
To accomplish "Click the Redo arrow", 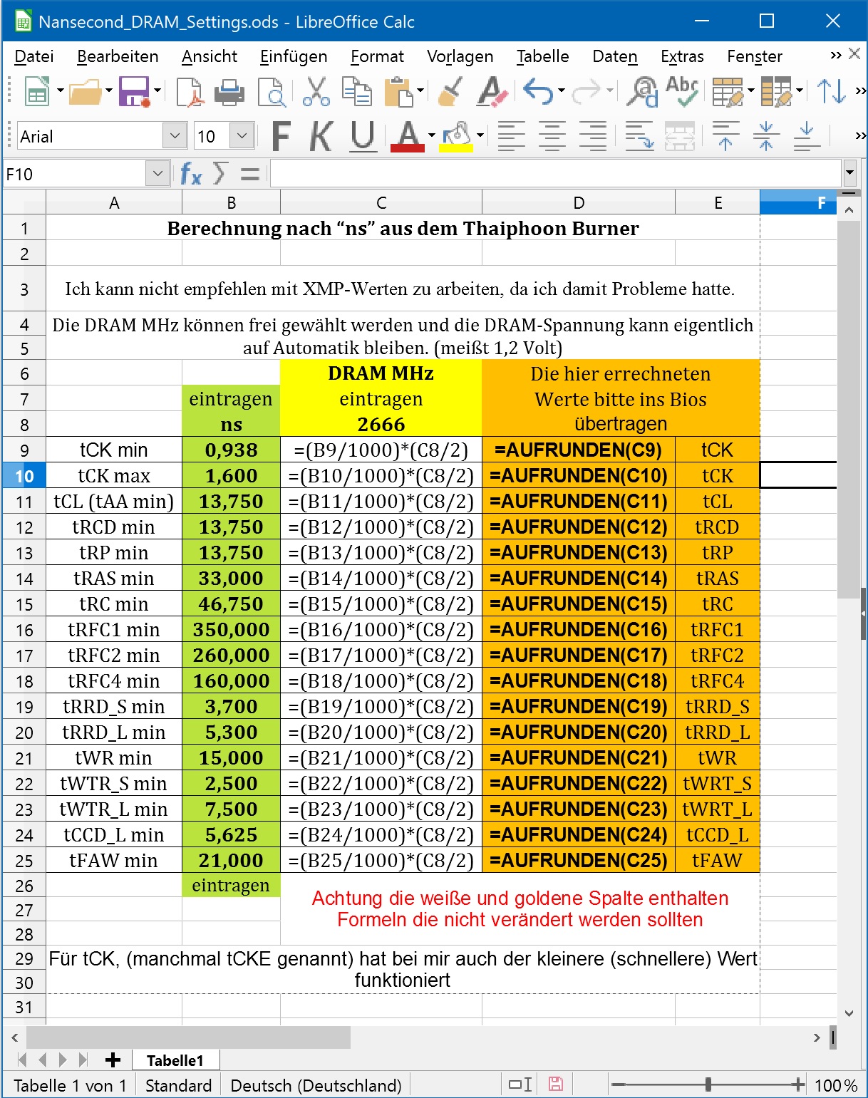I will (x=586, y=91).
